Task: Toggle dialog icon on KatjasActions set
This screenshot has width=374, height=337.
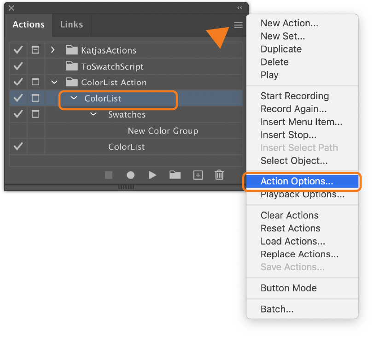Action: pyautogui.click(x=35, y=50)
